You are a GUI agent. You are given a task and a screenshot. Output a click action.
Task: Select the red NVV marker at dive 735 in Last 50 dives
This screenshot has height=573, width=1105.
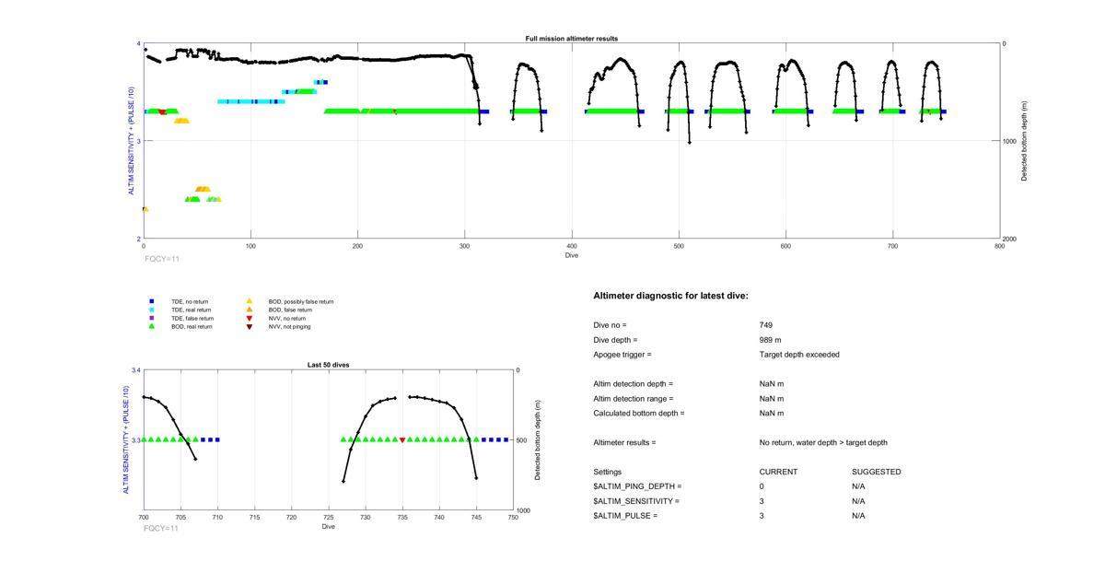pos(402,440)
